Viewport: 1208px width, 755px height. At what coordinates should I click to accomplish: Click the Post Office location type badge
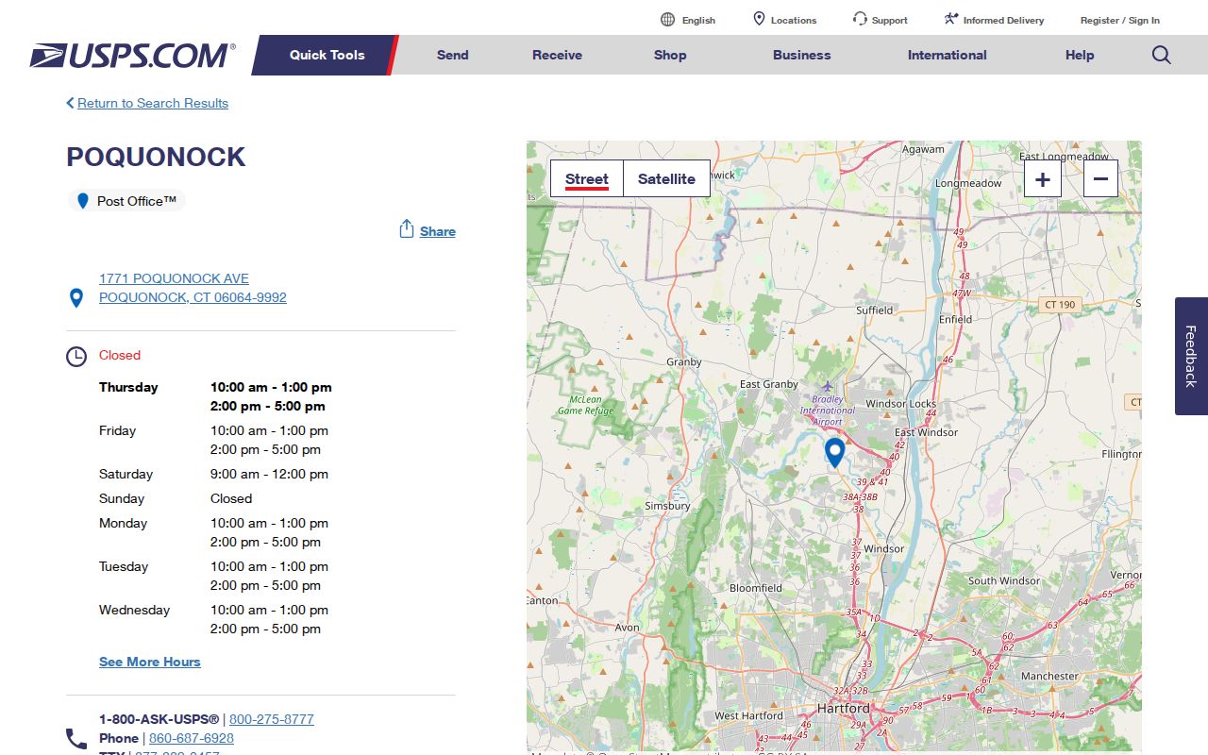pos(126,201)
